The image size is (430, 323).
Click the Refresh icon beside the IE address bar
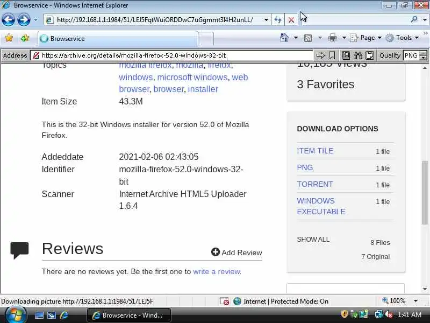tap(278, 20)
